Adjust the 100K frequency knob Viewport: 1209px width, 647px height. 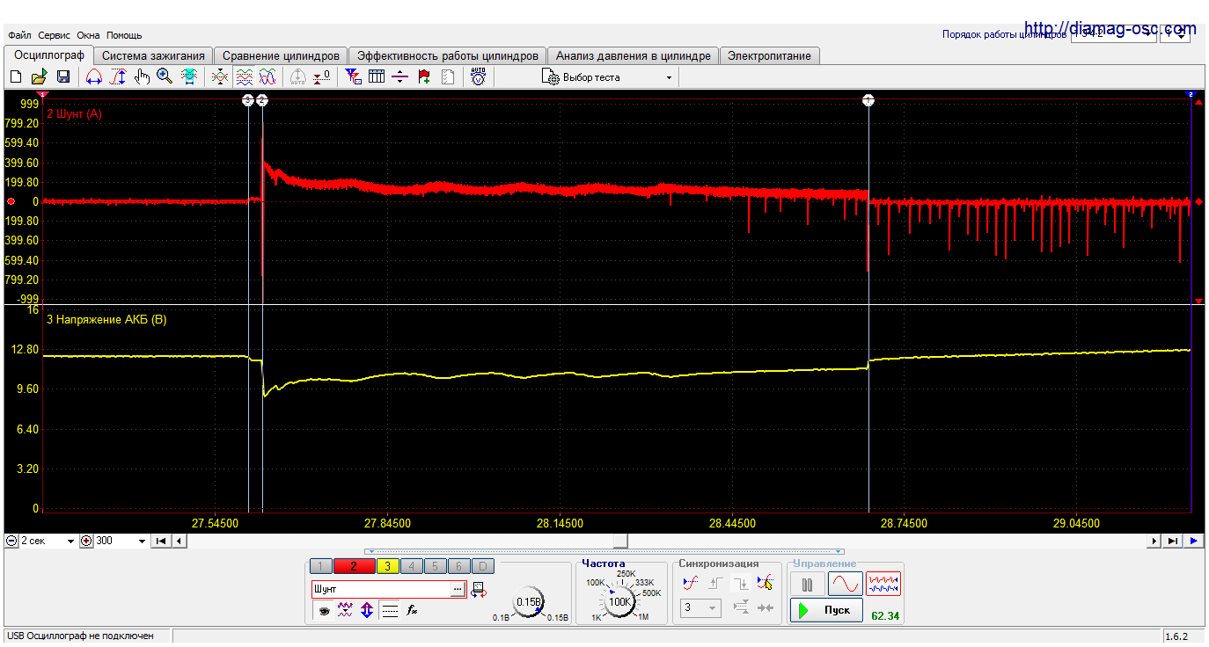620,602
